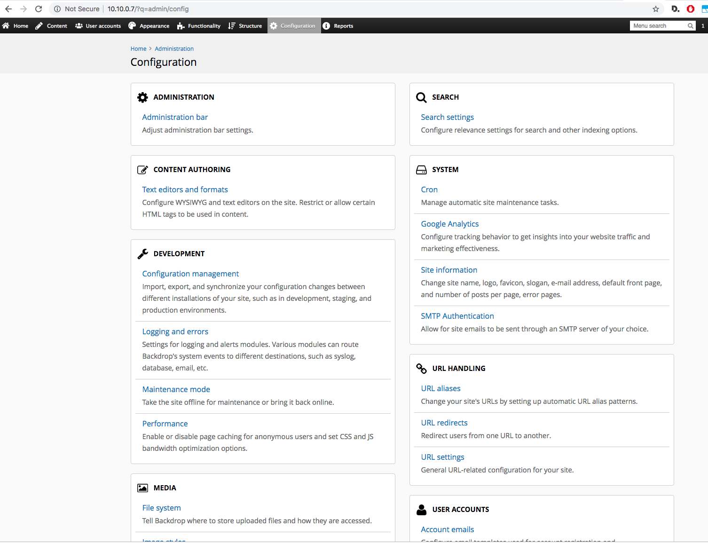Screen dimensions: 708x543
Task: Open Google Analytics configuration
Action: (449, 224)
